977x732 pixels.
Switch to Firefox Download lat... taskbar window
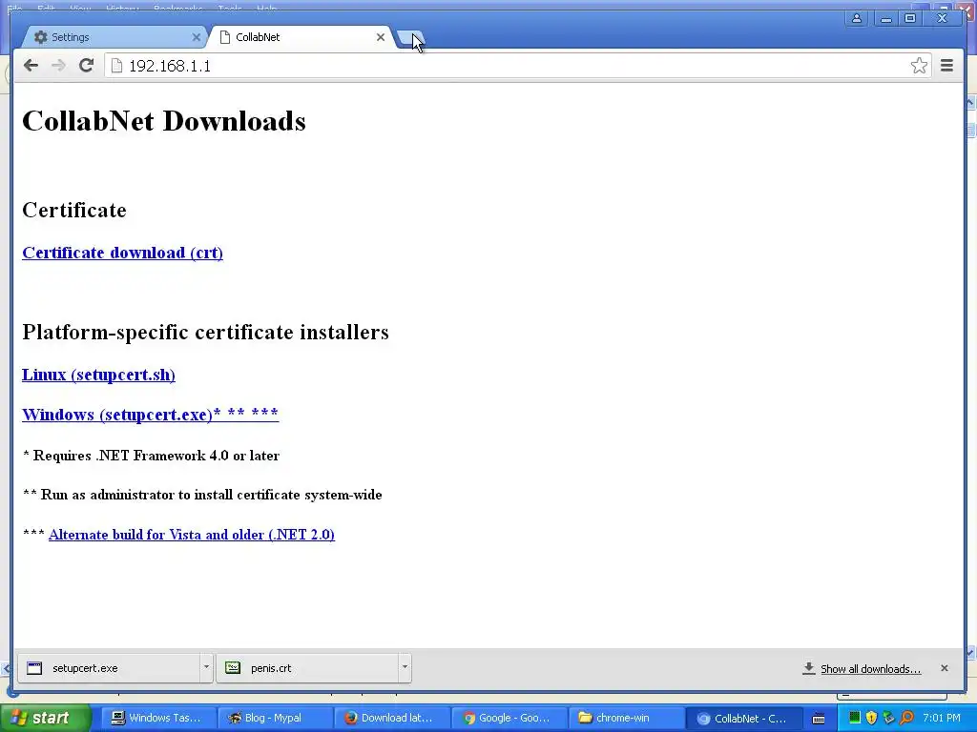(x=390, y=718)
